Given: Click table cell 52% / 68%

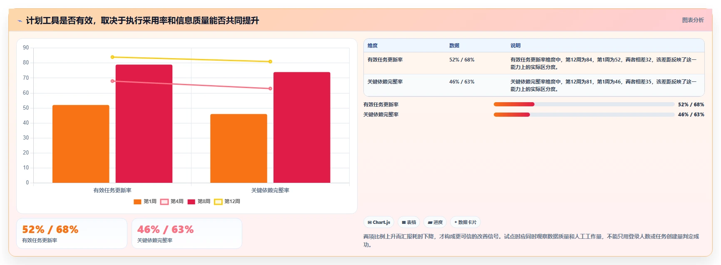Looking at the screenshot, I should [x=462, y=60].
